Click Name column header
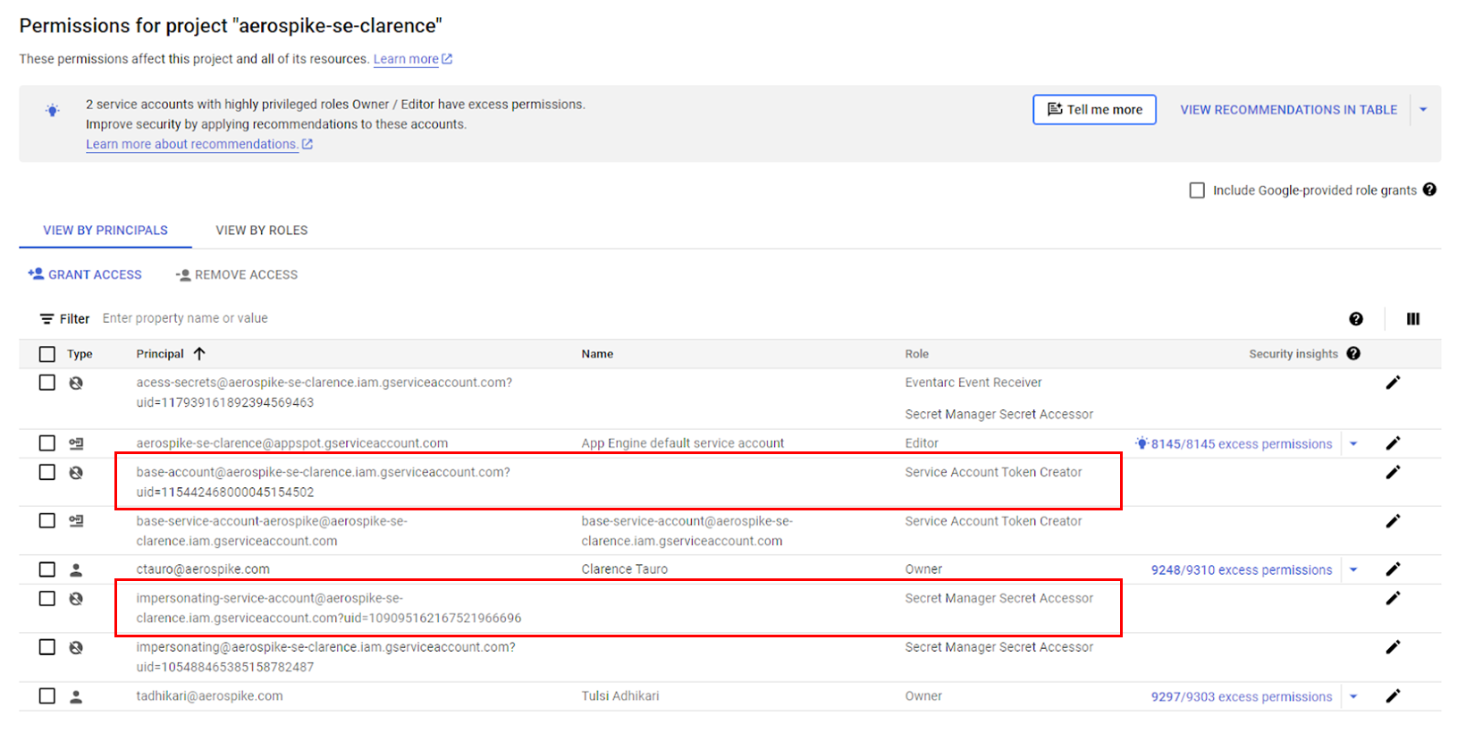Screen dimensions: 1466x733 coord(597,354)
